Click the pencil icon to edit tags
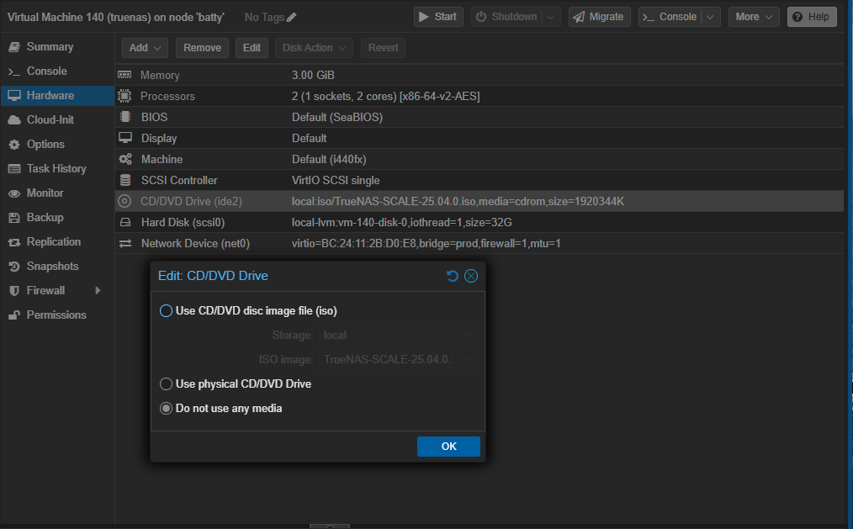Image resolution: width=853 pixels, height=529 pixels. [x=291, y=17]
